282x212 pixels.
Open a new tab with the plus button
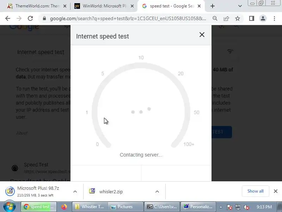(213, 6)
